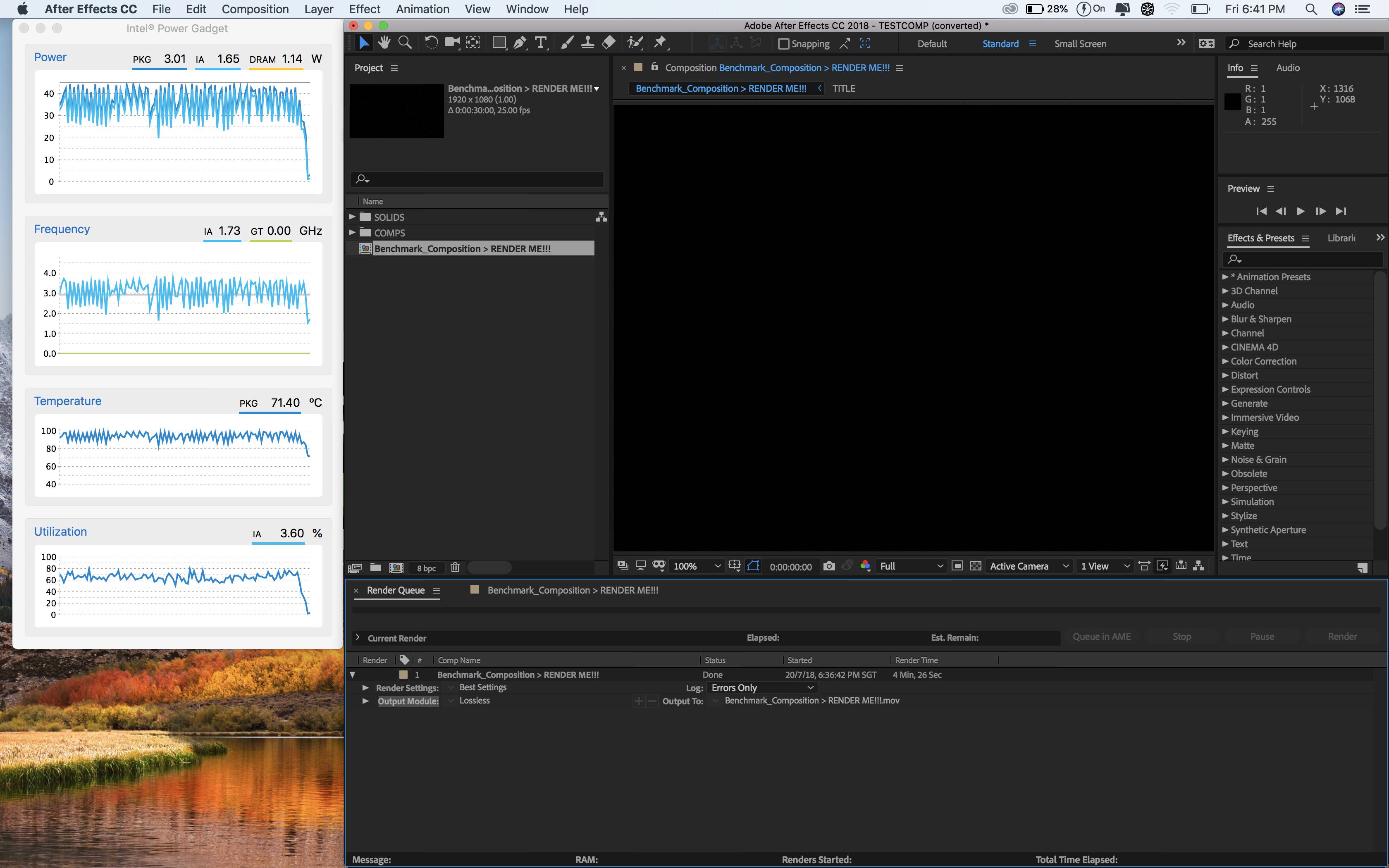Select the Selection (arrow) tool
The width and height of the screenshot is (1389, 868).
click(364, 43)
